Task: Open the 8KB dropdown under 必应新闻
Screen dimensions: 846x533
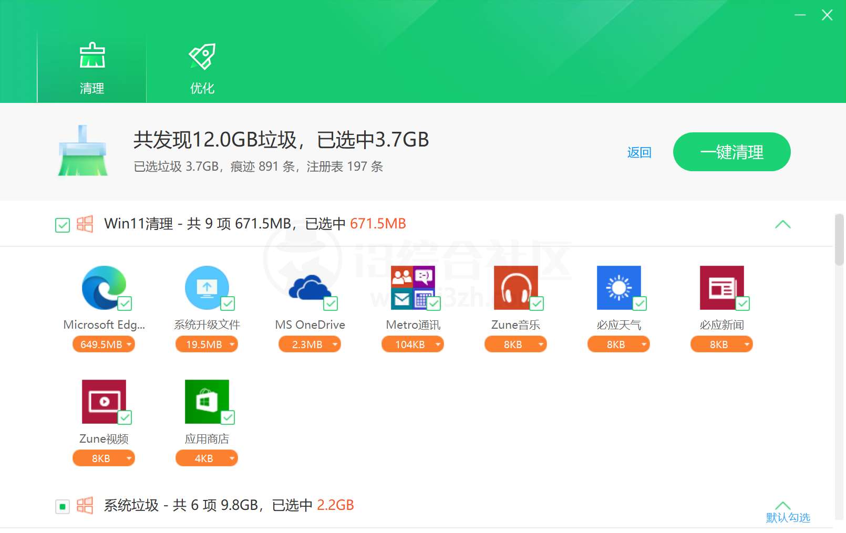Action: tap(722, 344)
